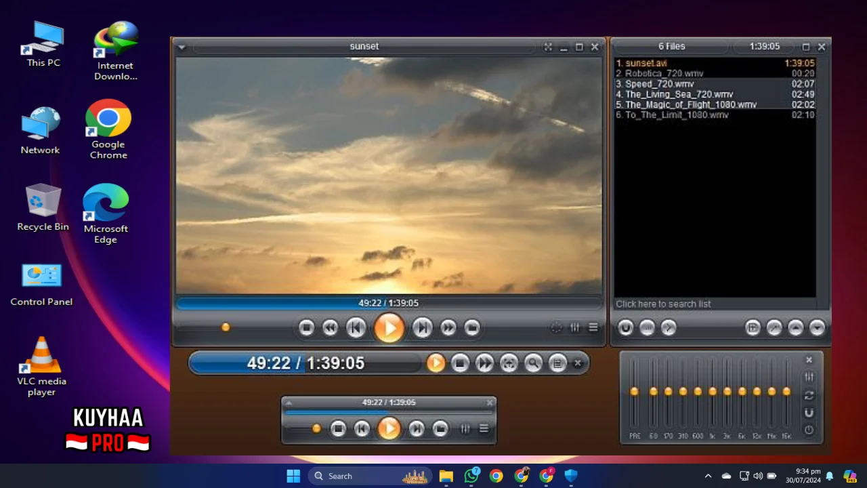Open Google Chrome desktop shortcut

coord(108,129)
